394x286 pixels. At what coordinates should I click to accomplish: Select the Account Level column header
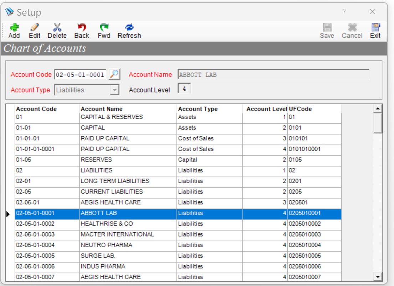[x=265, y=109]
